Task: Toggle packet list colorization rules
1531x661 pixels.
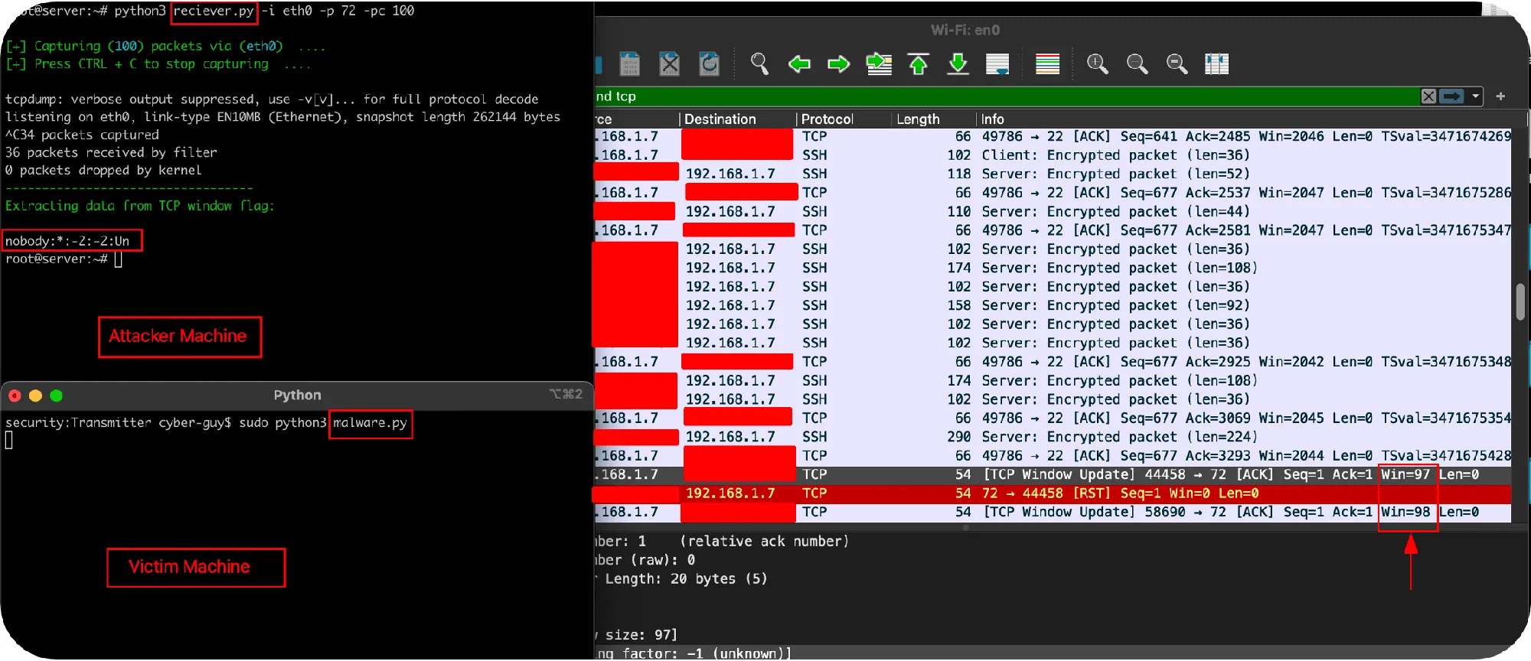Action: click(1047, 64)
